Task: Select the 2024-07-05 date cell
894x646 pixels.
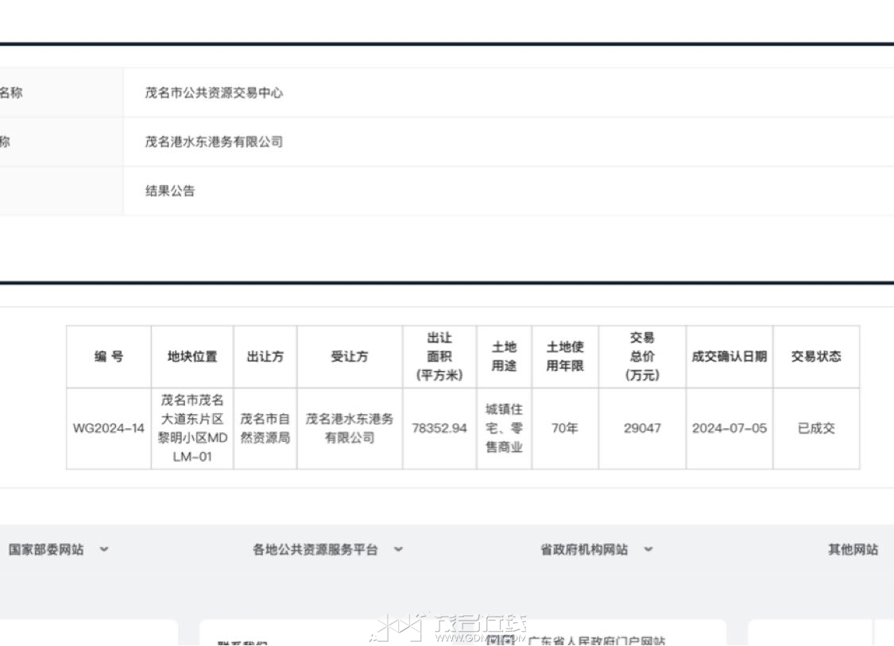Action: tap(730, 428)
